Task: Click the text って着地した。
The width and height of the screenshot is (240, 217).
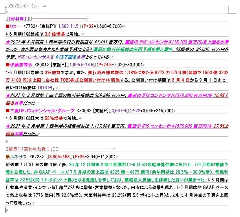Action: point(19,203)
